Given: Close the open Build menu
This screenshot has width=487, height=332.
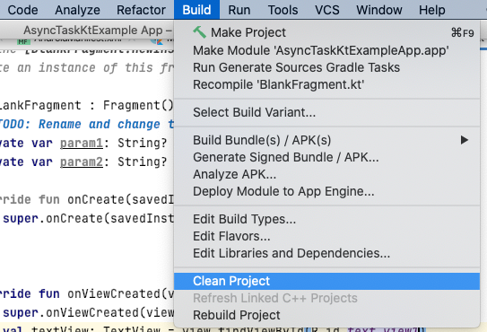Looking at the screenshot, I should (197, 10).
